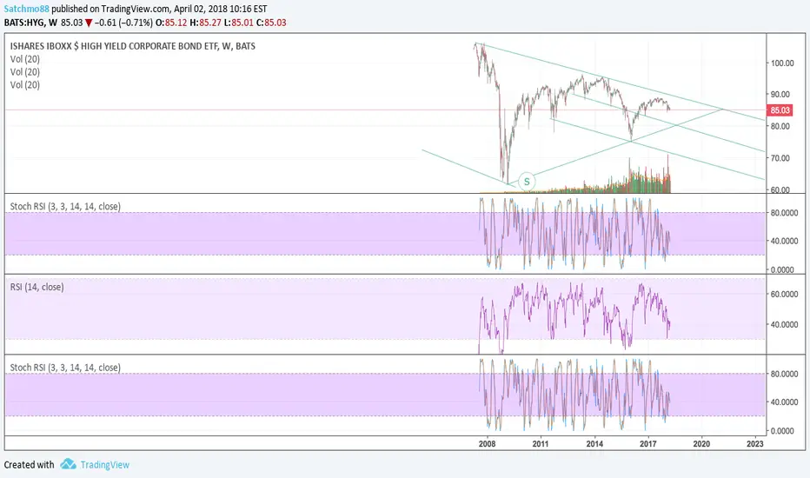Select the red 85.03 price label on the axis
Screen dimensions: 810x478
(x=780, y=110)
